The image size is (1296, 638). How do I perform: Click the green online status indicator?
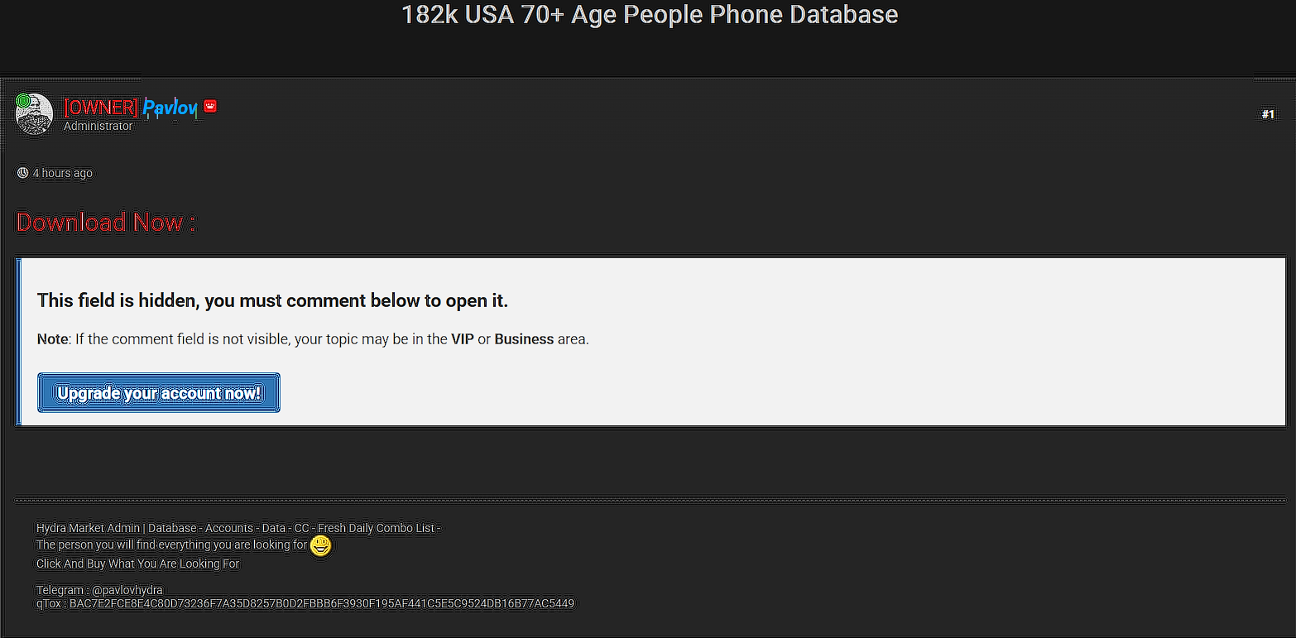(22, 101)
